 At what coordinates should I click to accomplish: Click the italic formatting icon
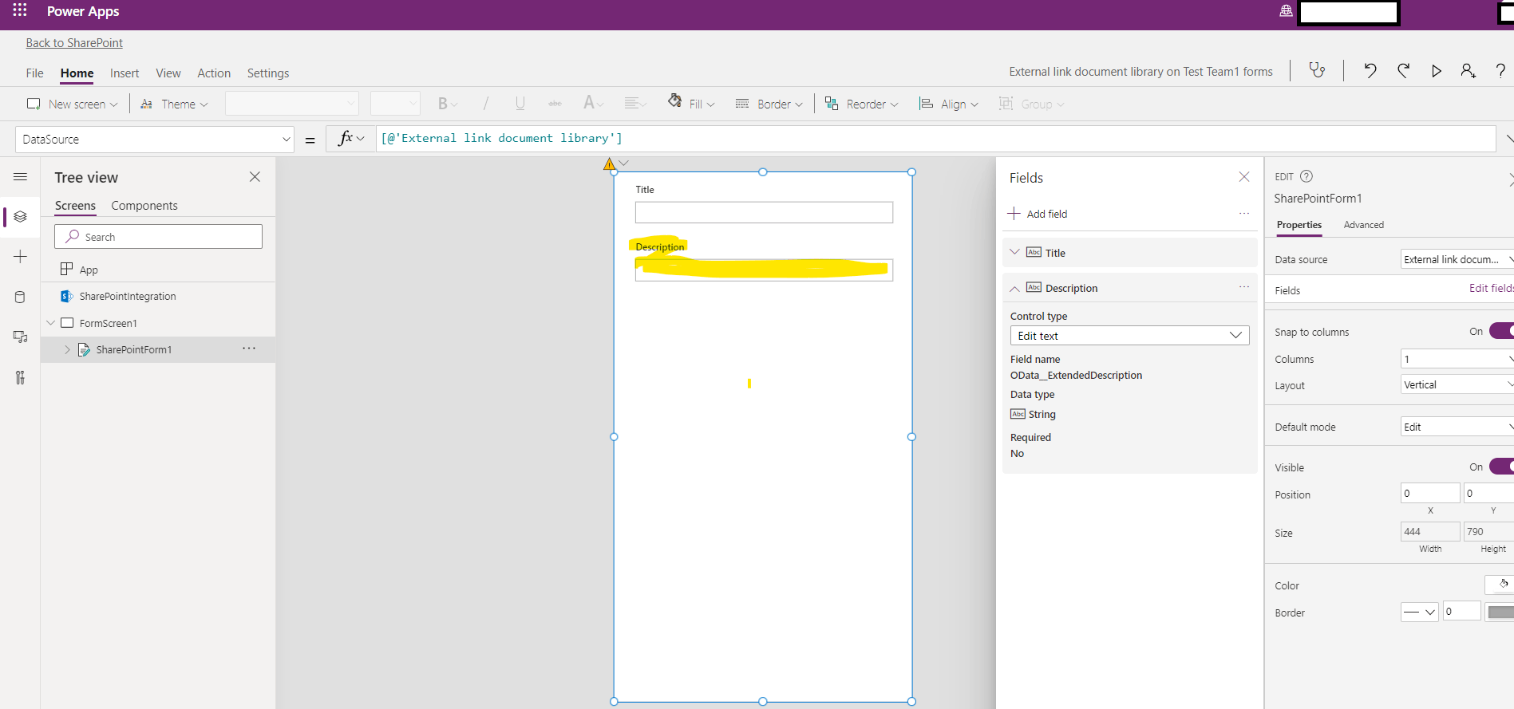pos(485,104)
